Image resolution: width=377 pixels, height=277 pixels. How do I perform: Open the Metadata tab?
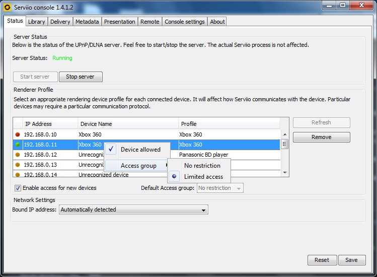click(x=87, y=22)
